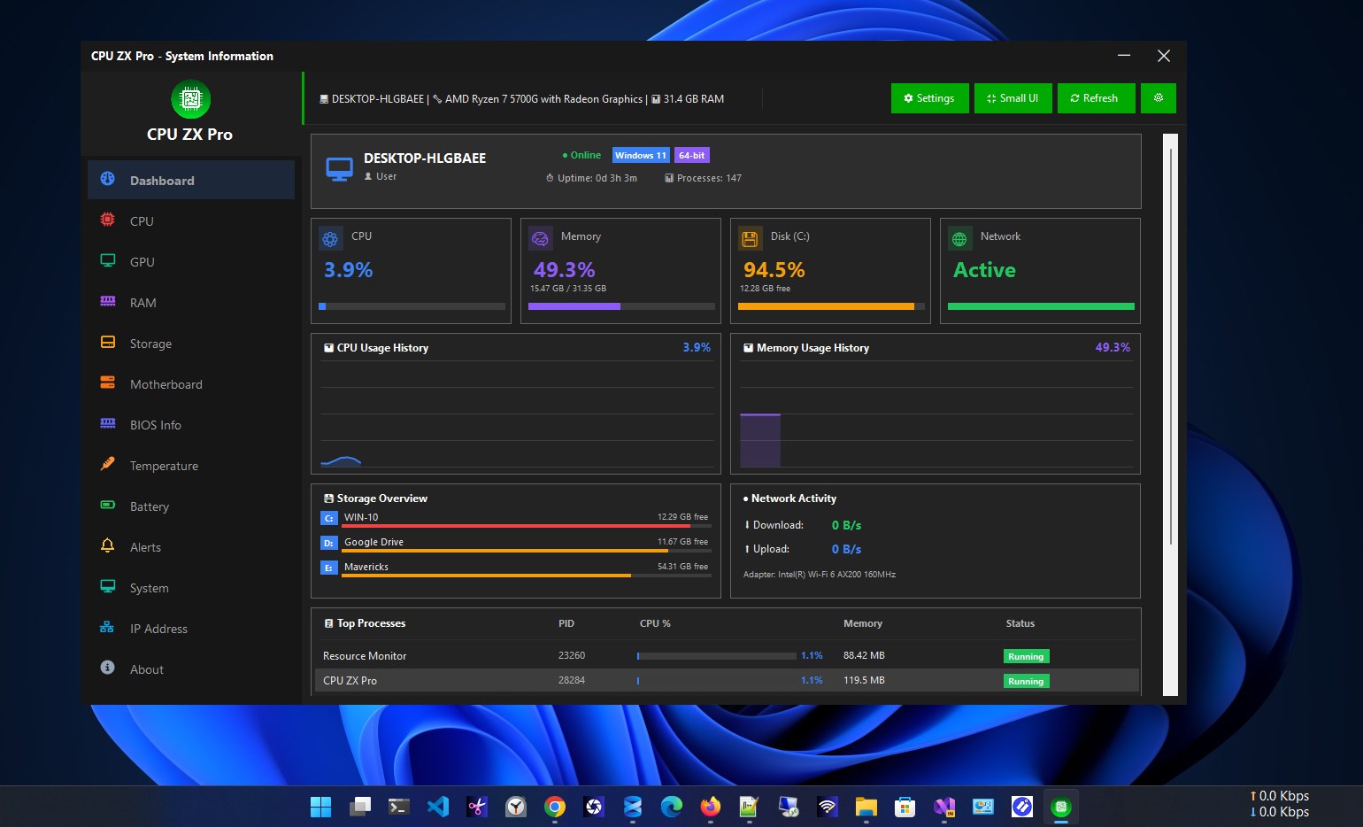Click the Disk (C:) usage bar

(831, 306)
